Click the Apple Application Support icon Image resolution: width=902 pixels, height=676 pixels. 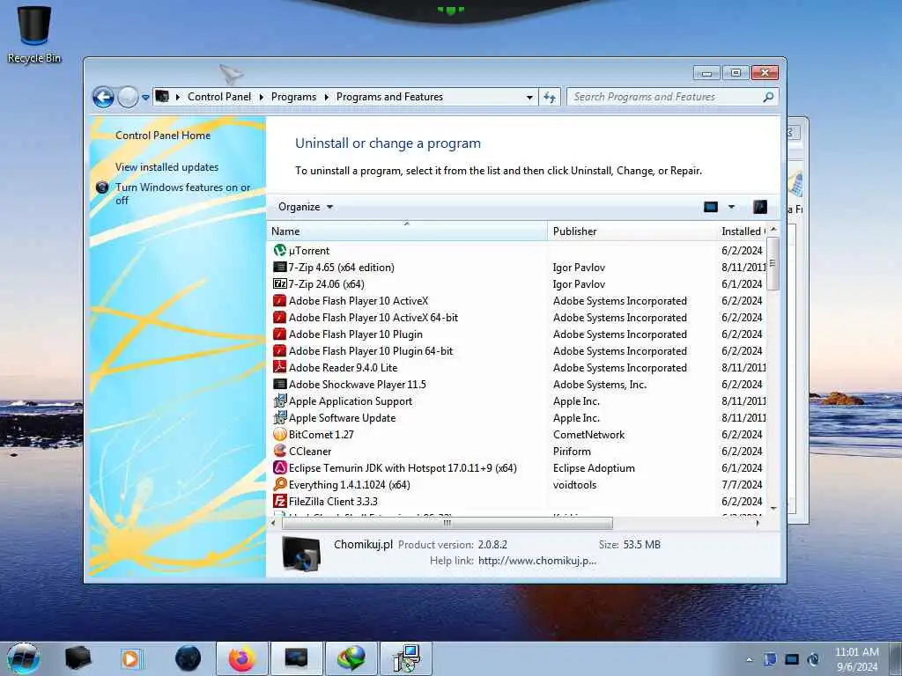[279, 400]
